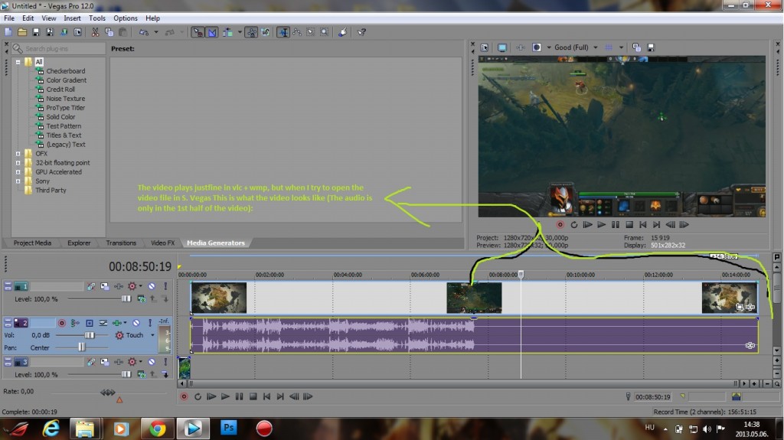Expand the OFX folder
This screenshot has height=440, width=784.
[18, 154]
